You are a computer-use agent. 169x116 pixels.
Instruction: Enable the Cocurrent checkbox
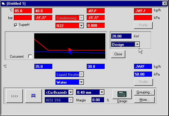[30, 56]
